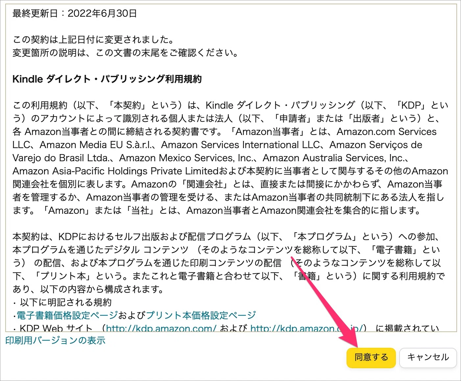Click the line starting あり、以下の内容から構成
This screenshot has width=461, height=381.
[88, 289]
